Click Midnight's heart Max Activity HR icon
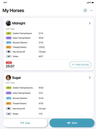Screen dimensions: 96x129 (x=9, y=52)
